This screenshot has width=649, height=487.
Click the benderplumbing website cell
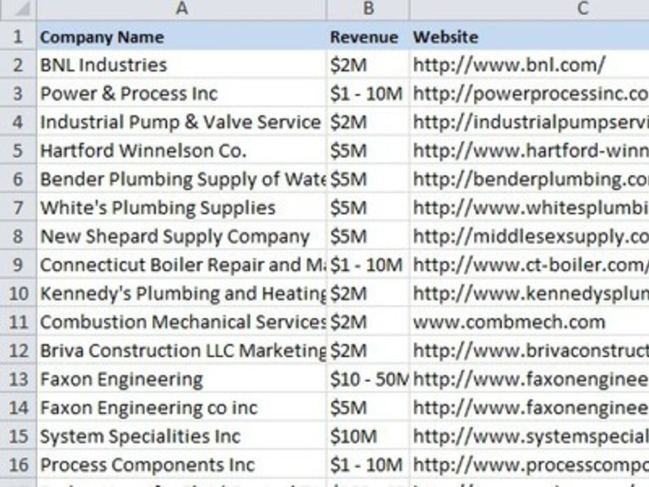click(x=530, y=179)
